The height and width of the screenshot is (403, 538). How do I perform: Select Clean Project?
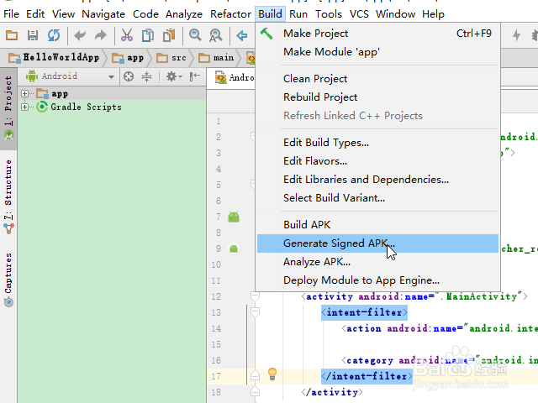[x=377, y=78]
